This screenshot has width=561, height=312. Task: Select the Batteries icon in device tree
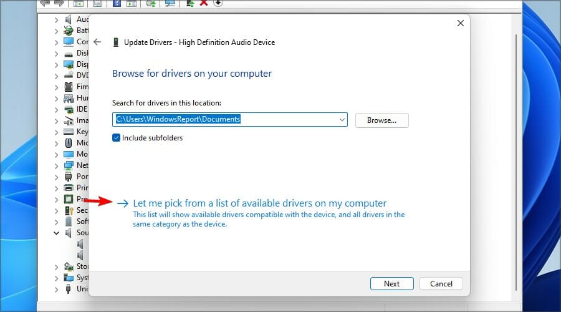pos(69,31)
